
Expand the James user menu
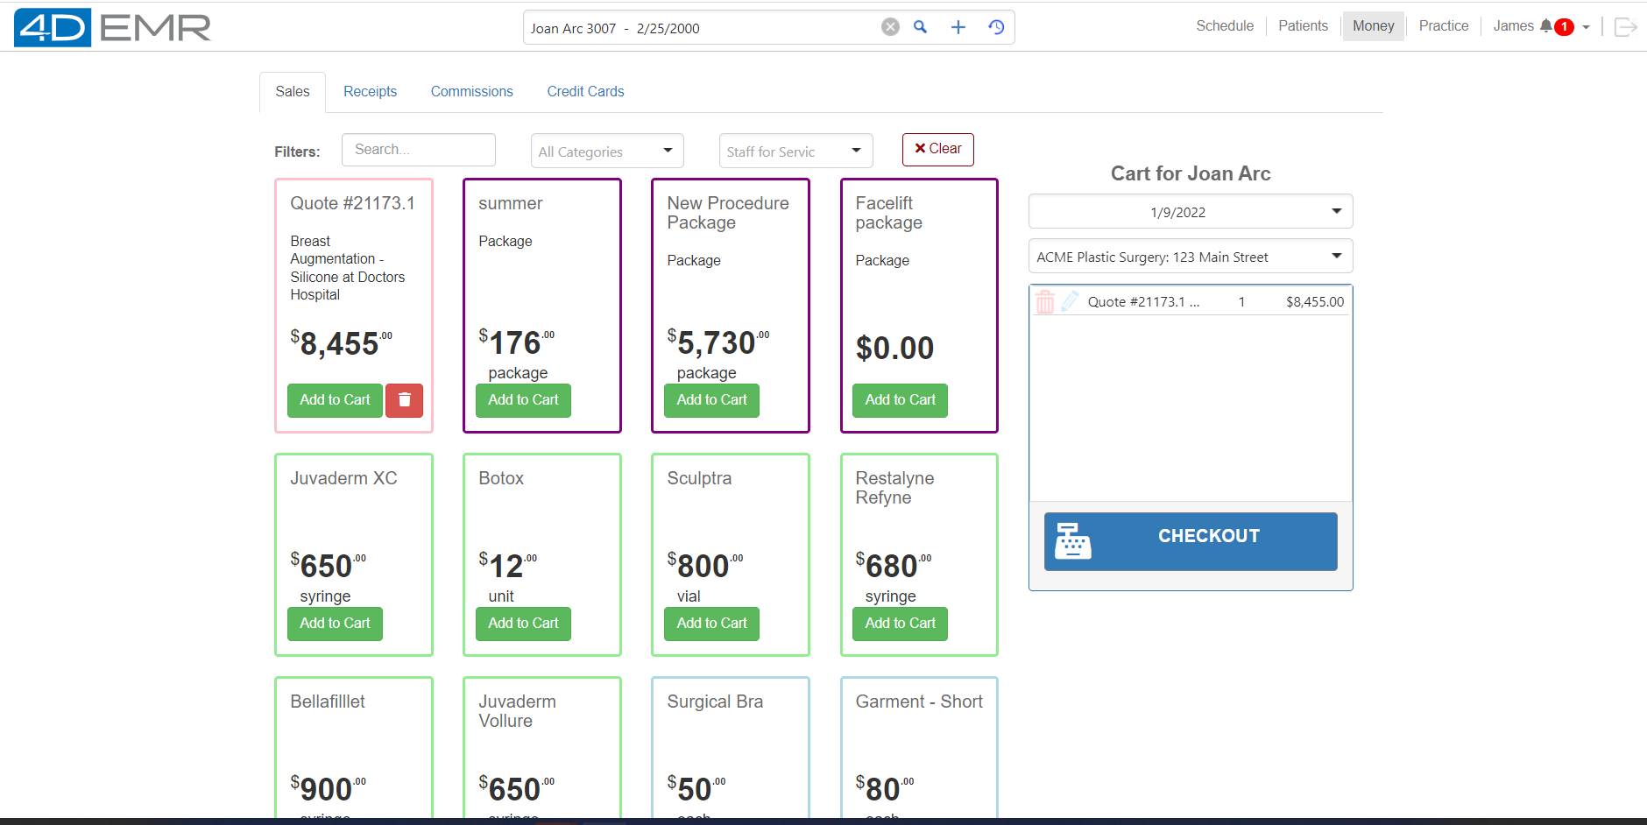coord(1541,26)
